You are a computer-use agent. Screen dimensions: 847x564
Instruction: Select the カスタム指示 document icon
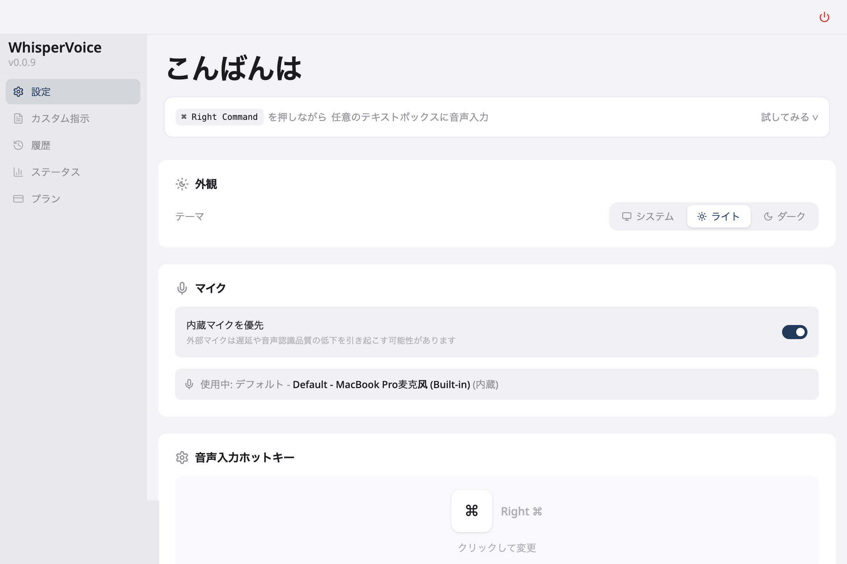coord(18,118)
